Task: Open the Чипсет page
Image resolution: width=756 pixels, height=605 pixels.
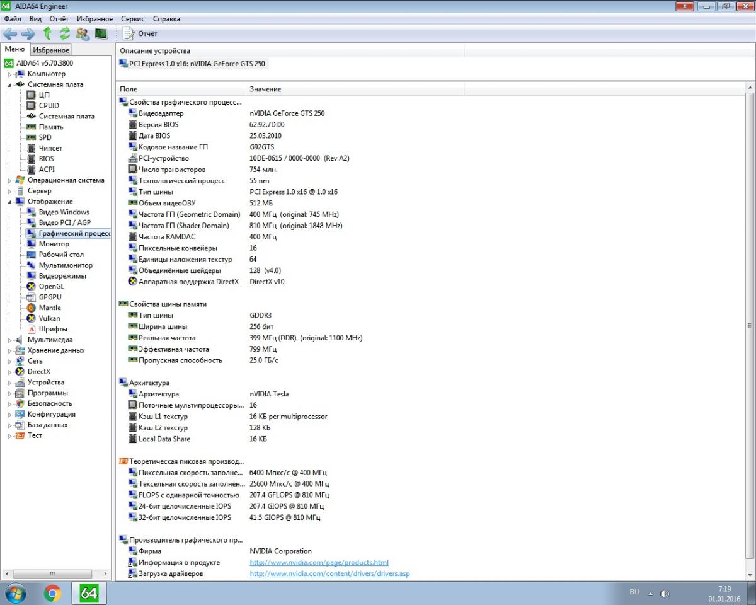Action: point(50,148)
